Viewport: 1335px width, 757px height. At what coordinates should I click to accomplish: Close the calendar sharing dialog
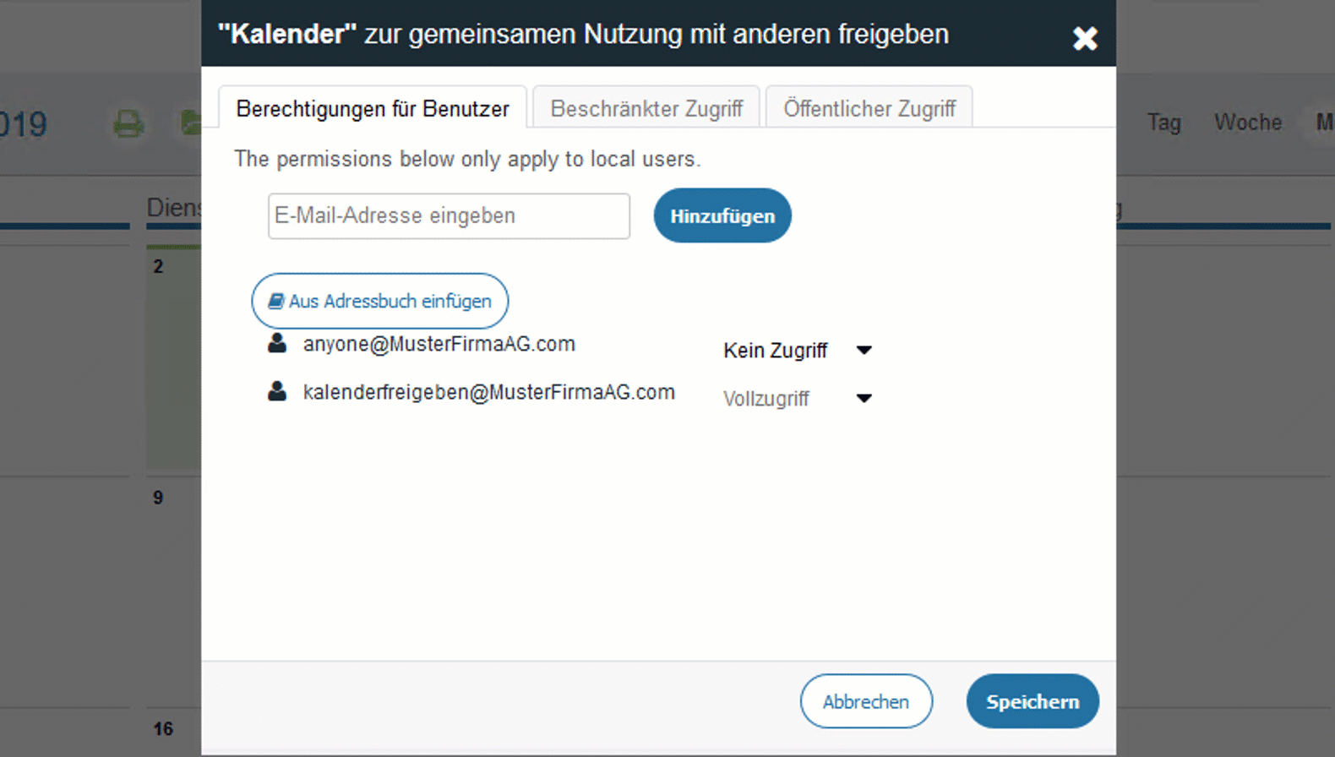[x=1085, y=38]
